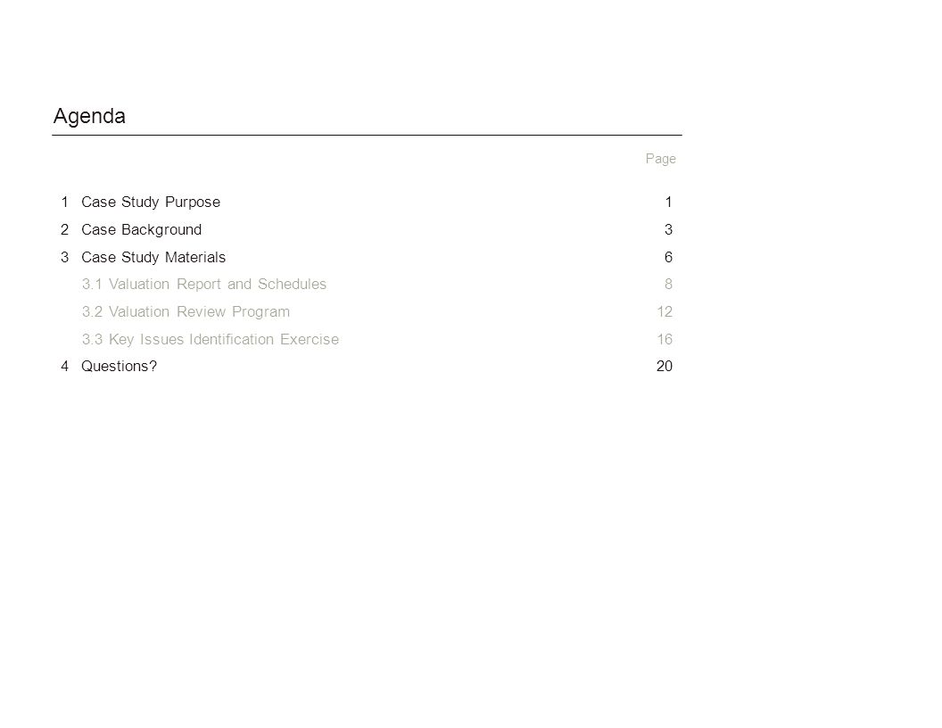Click the Page column header
This screenshot has height=728, width=942.
[x=661, y=159]
